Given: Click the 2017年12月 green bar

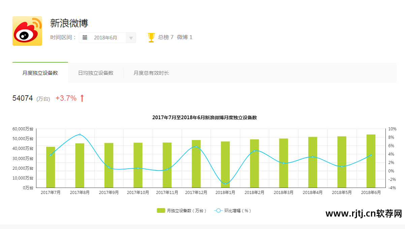Looking at the screenshot, I should [x=196, y=164].
